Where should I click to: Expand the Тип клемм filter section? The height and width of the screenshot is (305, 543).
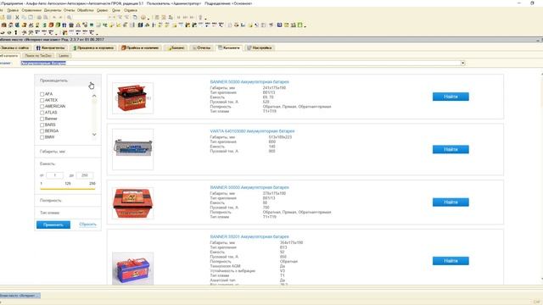pos(68,213)
